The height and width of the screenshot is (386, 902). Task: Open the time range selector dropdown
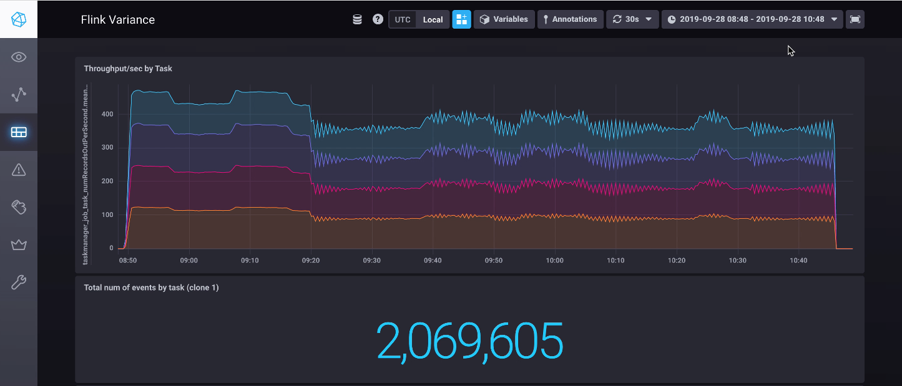click(x=752, y=19)
